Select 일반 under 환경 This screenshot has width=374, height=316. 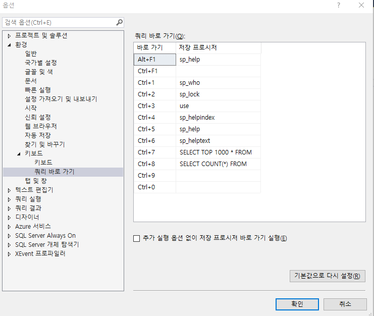click(31, 54)
